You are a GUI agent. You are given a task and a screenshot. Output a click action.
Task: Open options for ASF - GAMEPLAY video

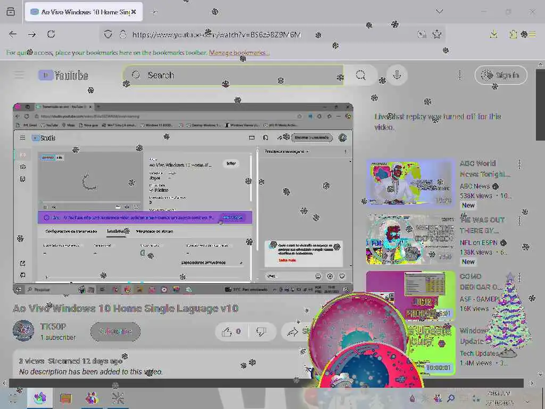519,277
